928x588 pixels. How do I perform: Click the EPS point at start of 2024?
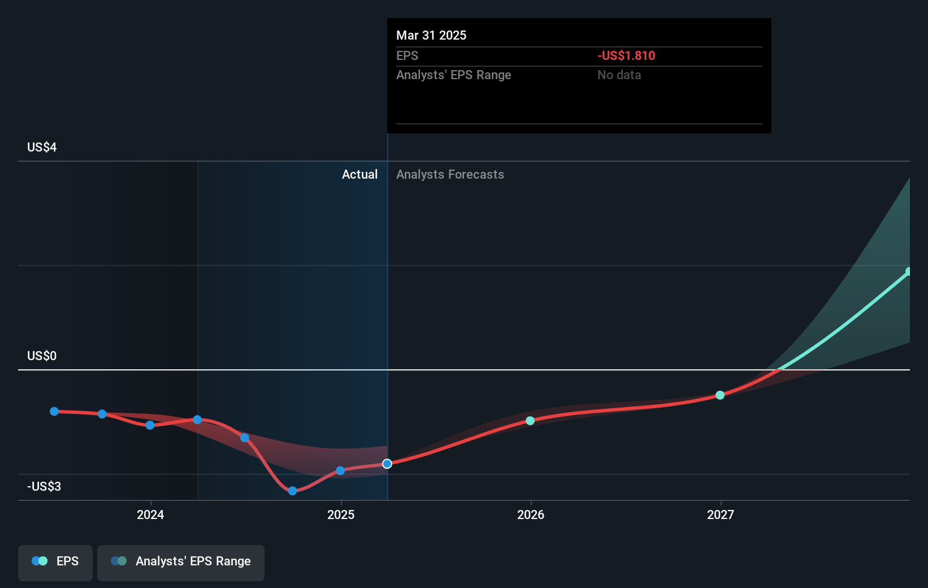pyautogui.click(x=150, y=425)
